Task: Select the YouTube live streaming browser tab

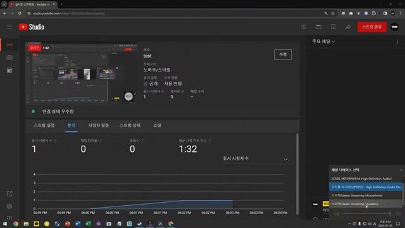Action: tap(32, 4)
